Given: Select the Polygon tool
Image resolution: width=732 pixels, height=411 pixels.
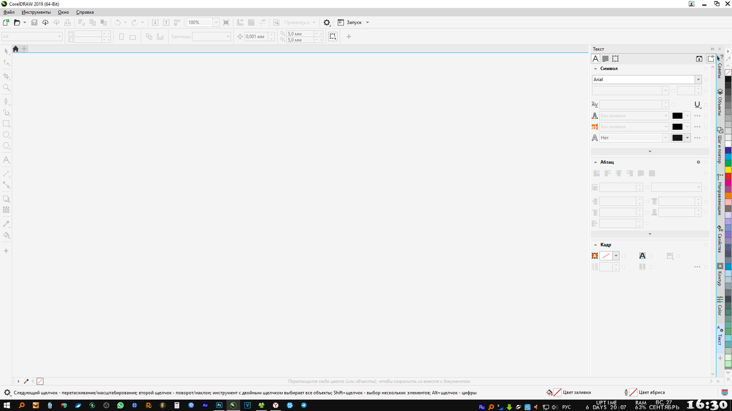Looking at the screenshot, I should (6, 146).
